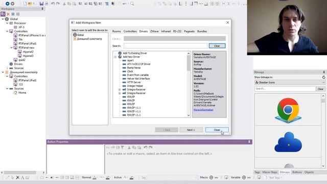The image size is (327, 184).
Task: Select the ATV tvOS13 IP Driver entry
Action: [138, 64]
